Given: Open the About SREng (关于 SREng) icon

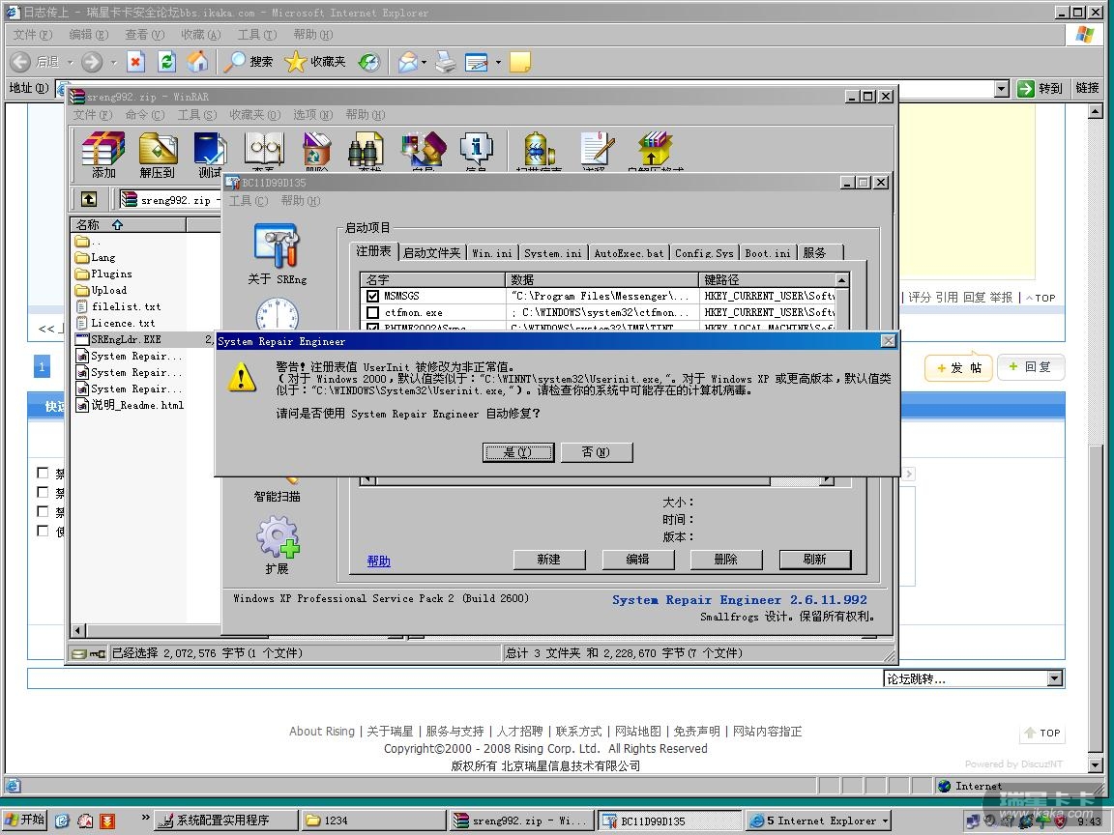Looking at the screenshot, I should pos(277,245).
